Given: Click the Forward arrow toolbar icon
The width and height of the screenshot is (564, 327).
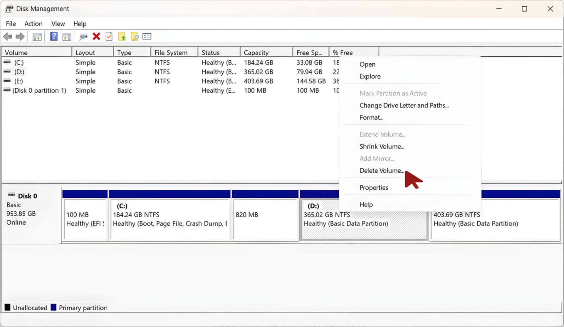Looking at the screenshot, I should click(x=20, y=37).
